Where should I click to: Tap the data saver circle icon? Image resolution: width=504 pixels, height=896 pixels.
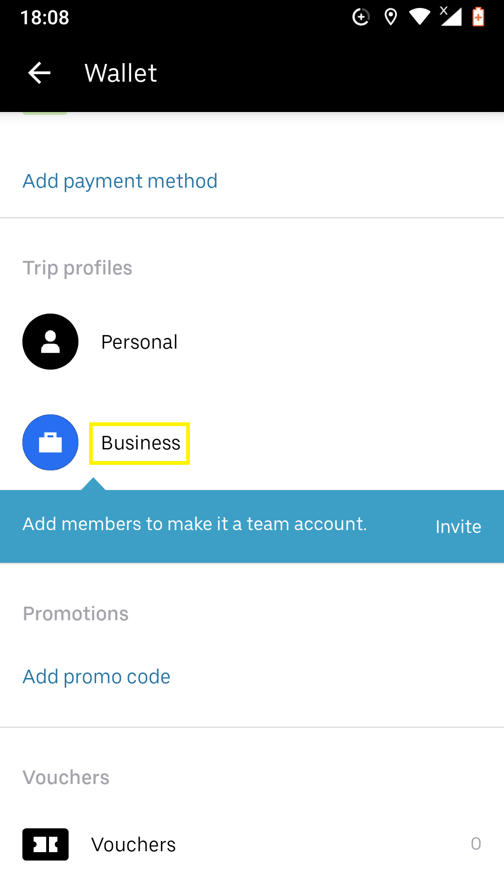[361, 17]
